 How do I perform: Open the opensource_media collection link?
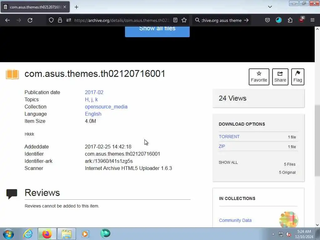point(106,107)
